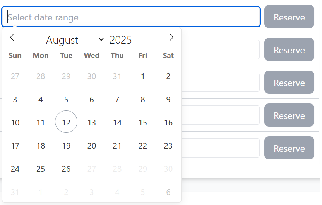Click the Select date range input

click(x=131, y=17)
